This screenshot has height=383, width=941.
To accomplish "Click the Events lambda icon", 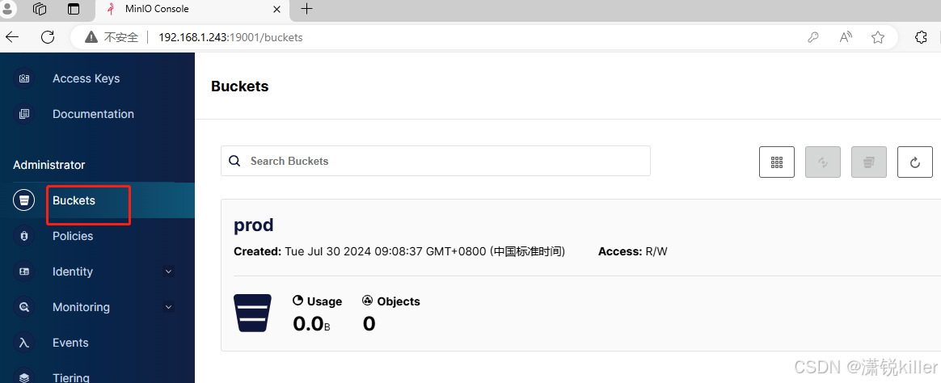I will point(24,343).
